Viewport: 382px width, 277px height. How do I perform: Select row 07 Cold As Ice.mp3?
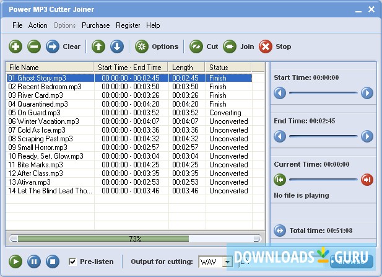129,130
